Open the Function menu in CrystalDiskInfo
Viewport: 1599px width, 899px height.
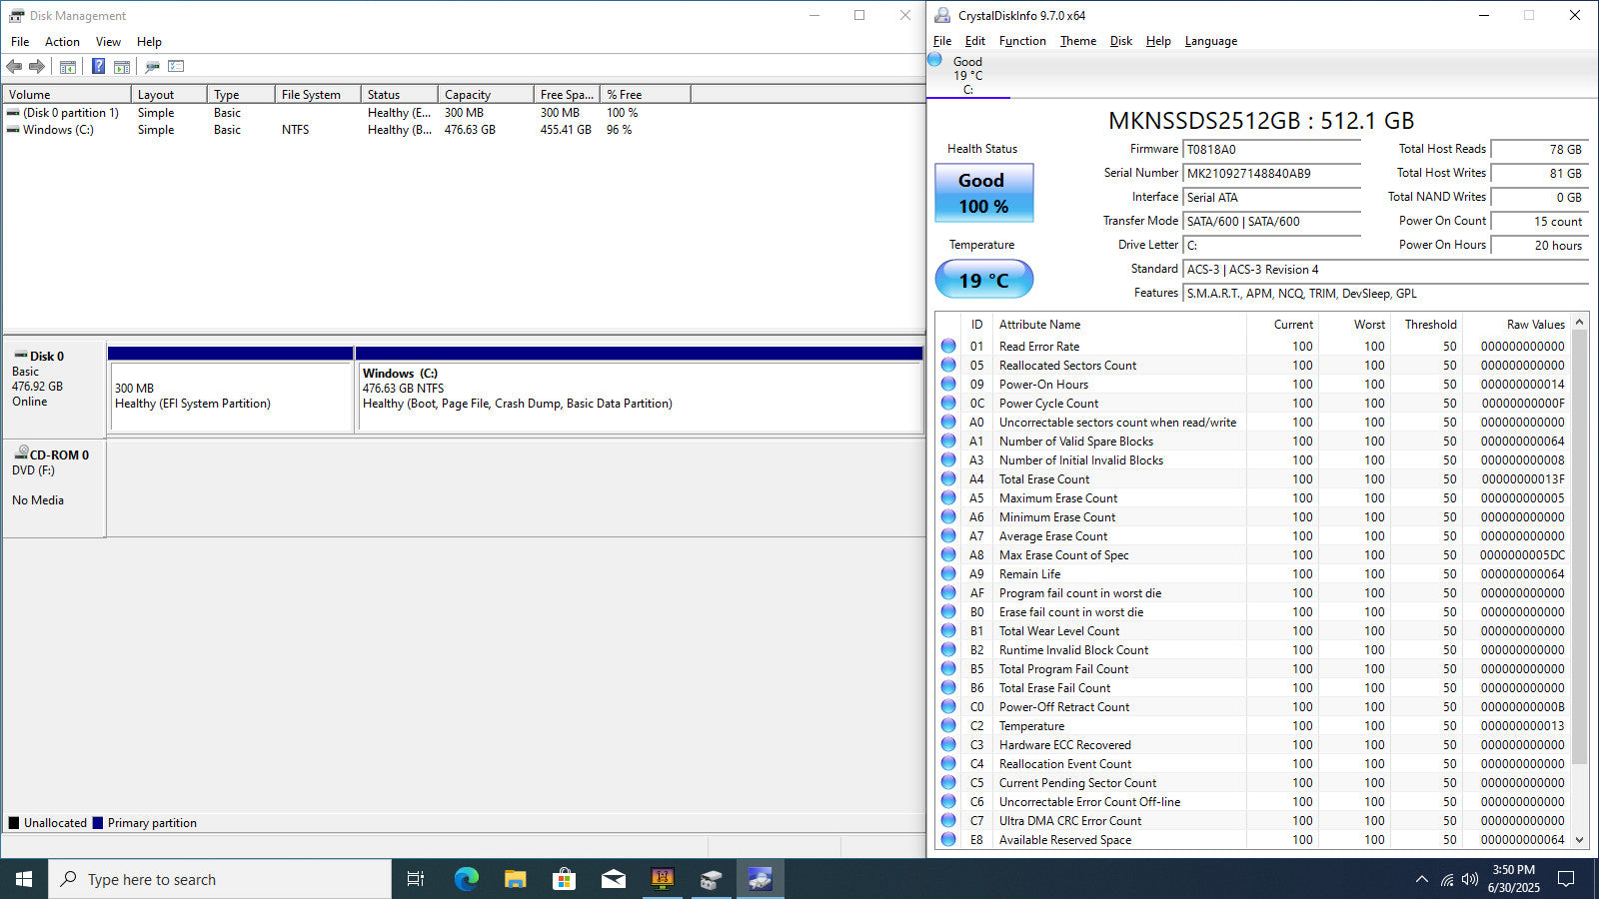pyautogui.click(x=1022, y=41)
